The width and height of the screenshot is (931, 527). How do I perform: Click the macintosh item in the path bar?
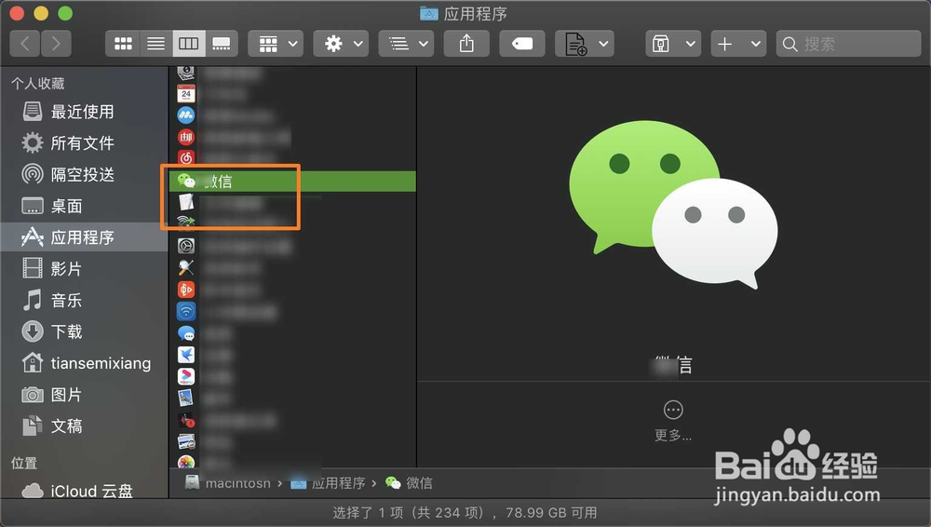pyautogui.click(x=228, y=483)
